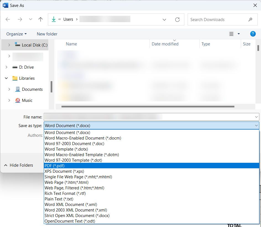Image resolution: width=261 pixels, height=227 pixels.
Task: Click the D: Drive icon
Action: pyautogui.click(x=15, y=67)
